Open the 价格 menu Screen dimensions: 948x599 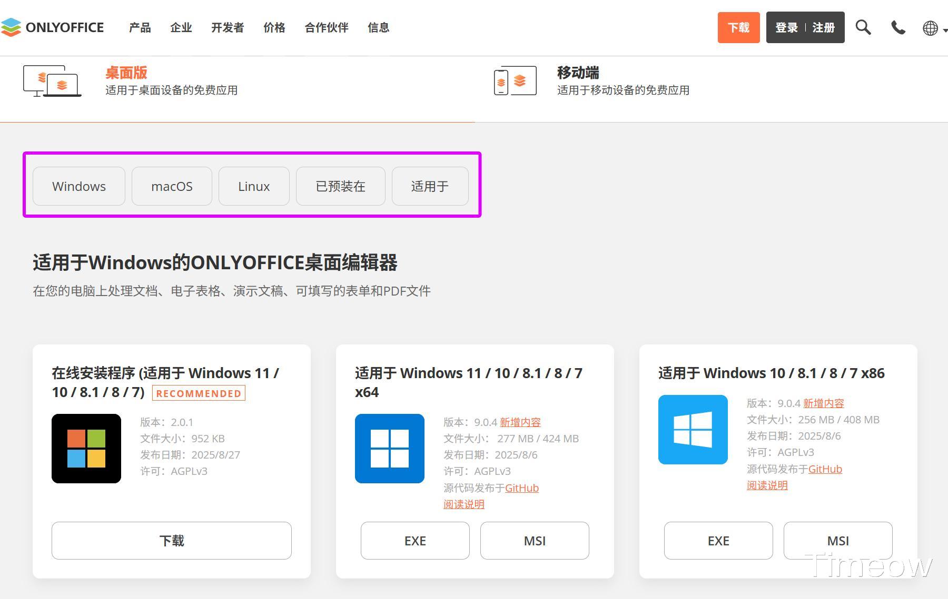(x=274, y=27)
